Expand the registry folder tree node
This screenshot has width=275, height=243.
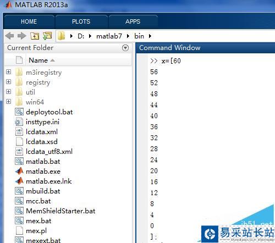[x=8, y=81]
